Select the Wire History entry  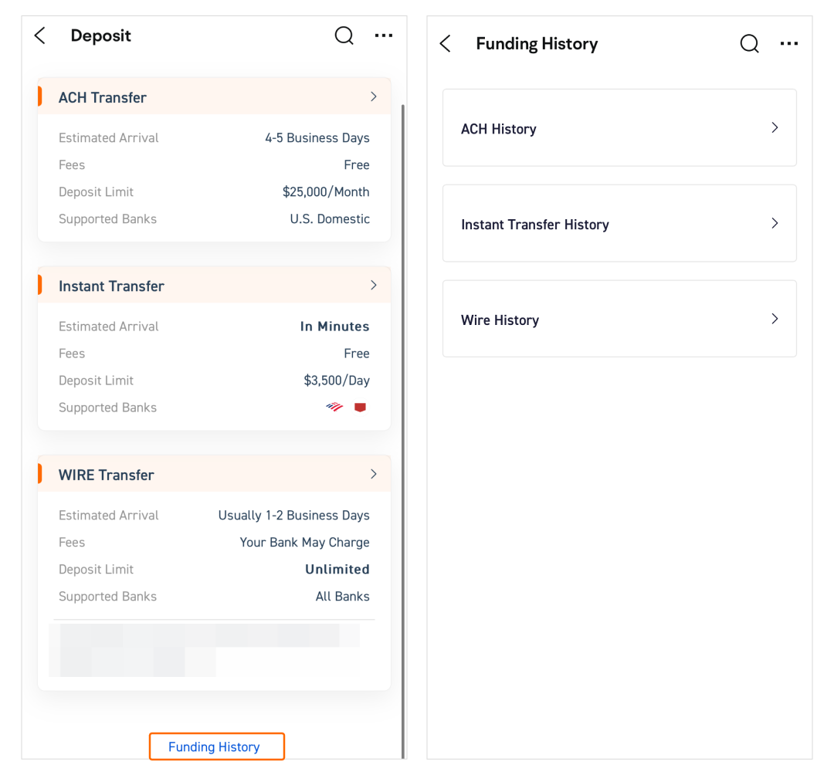click(x=619, y=319)
